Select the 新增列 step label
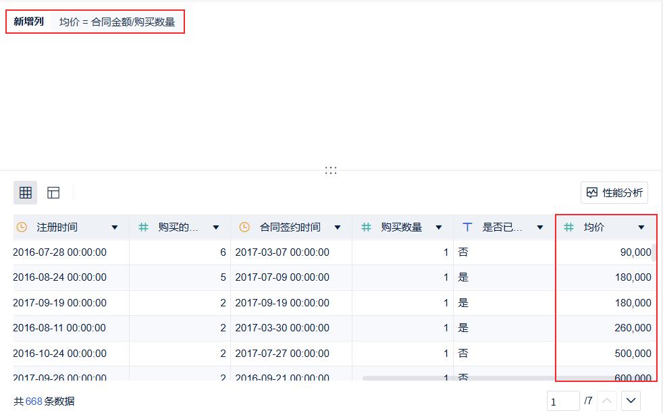Screen dimensions: 663x413 (28, 22)
